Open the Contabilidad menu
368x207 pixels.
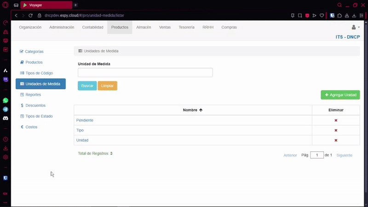point(93,27)
